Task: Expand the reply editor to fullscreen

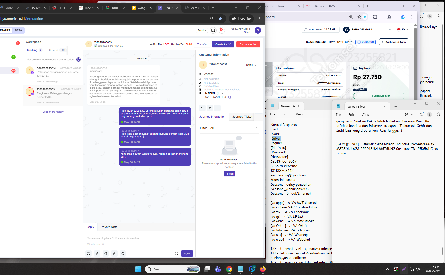Action: (x=176, y=254)
